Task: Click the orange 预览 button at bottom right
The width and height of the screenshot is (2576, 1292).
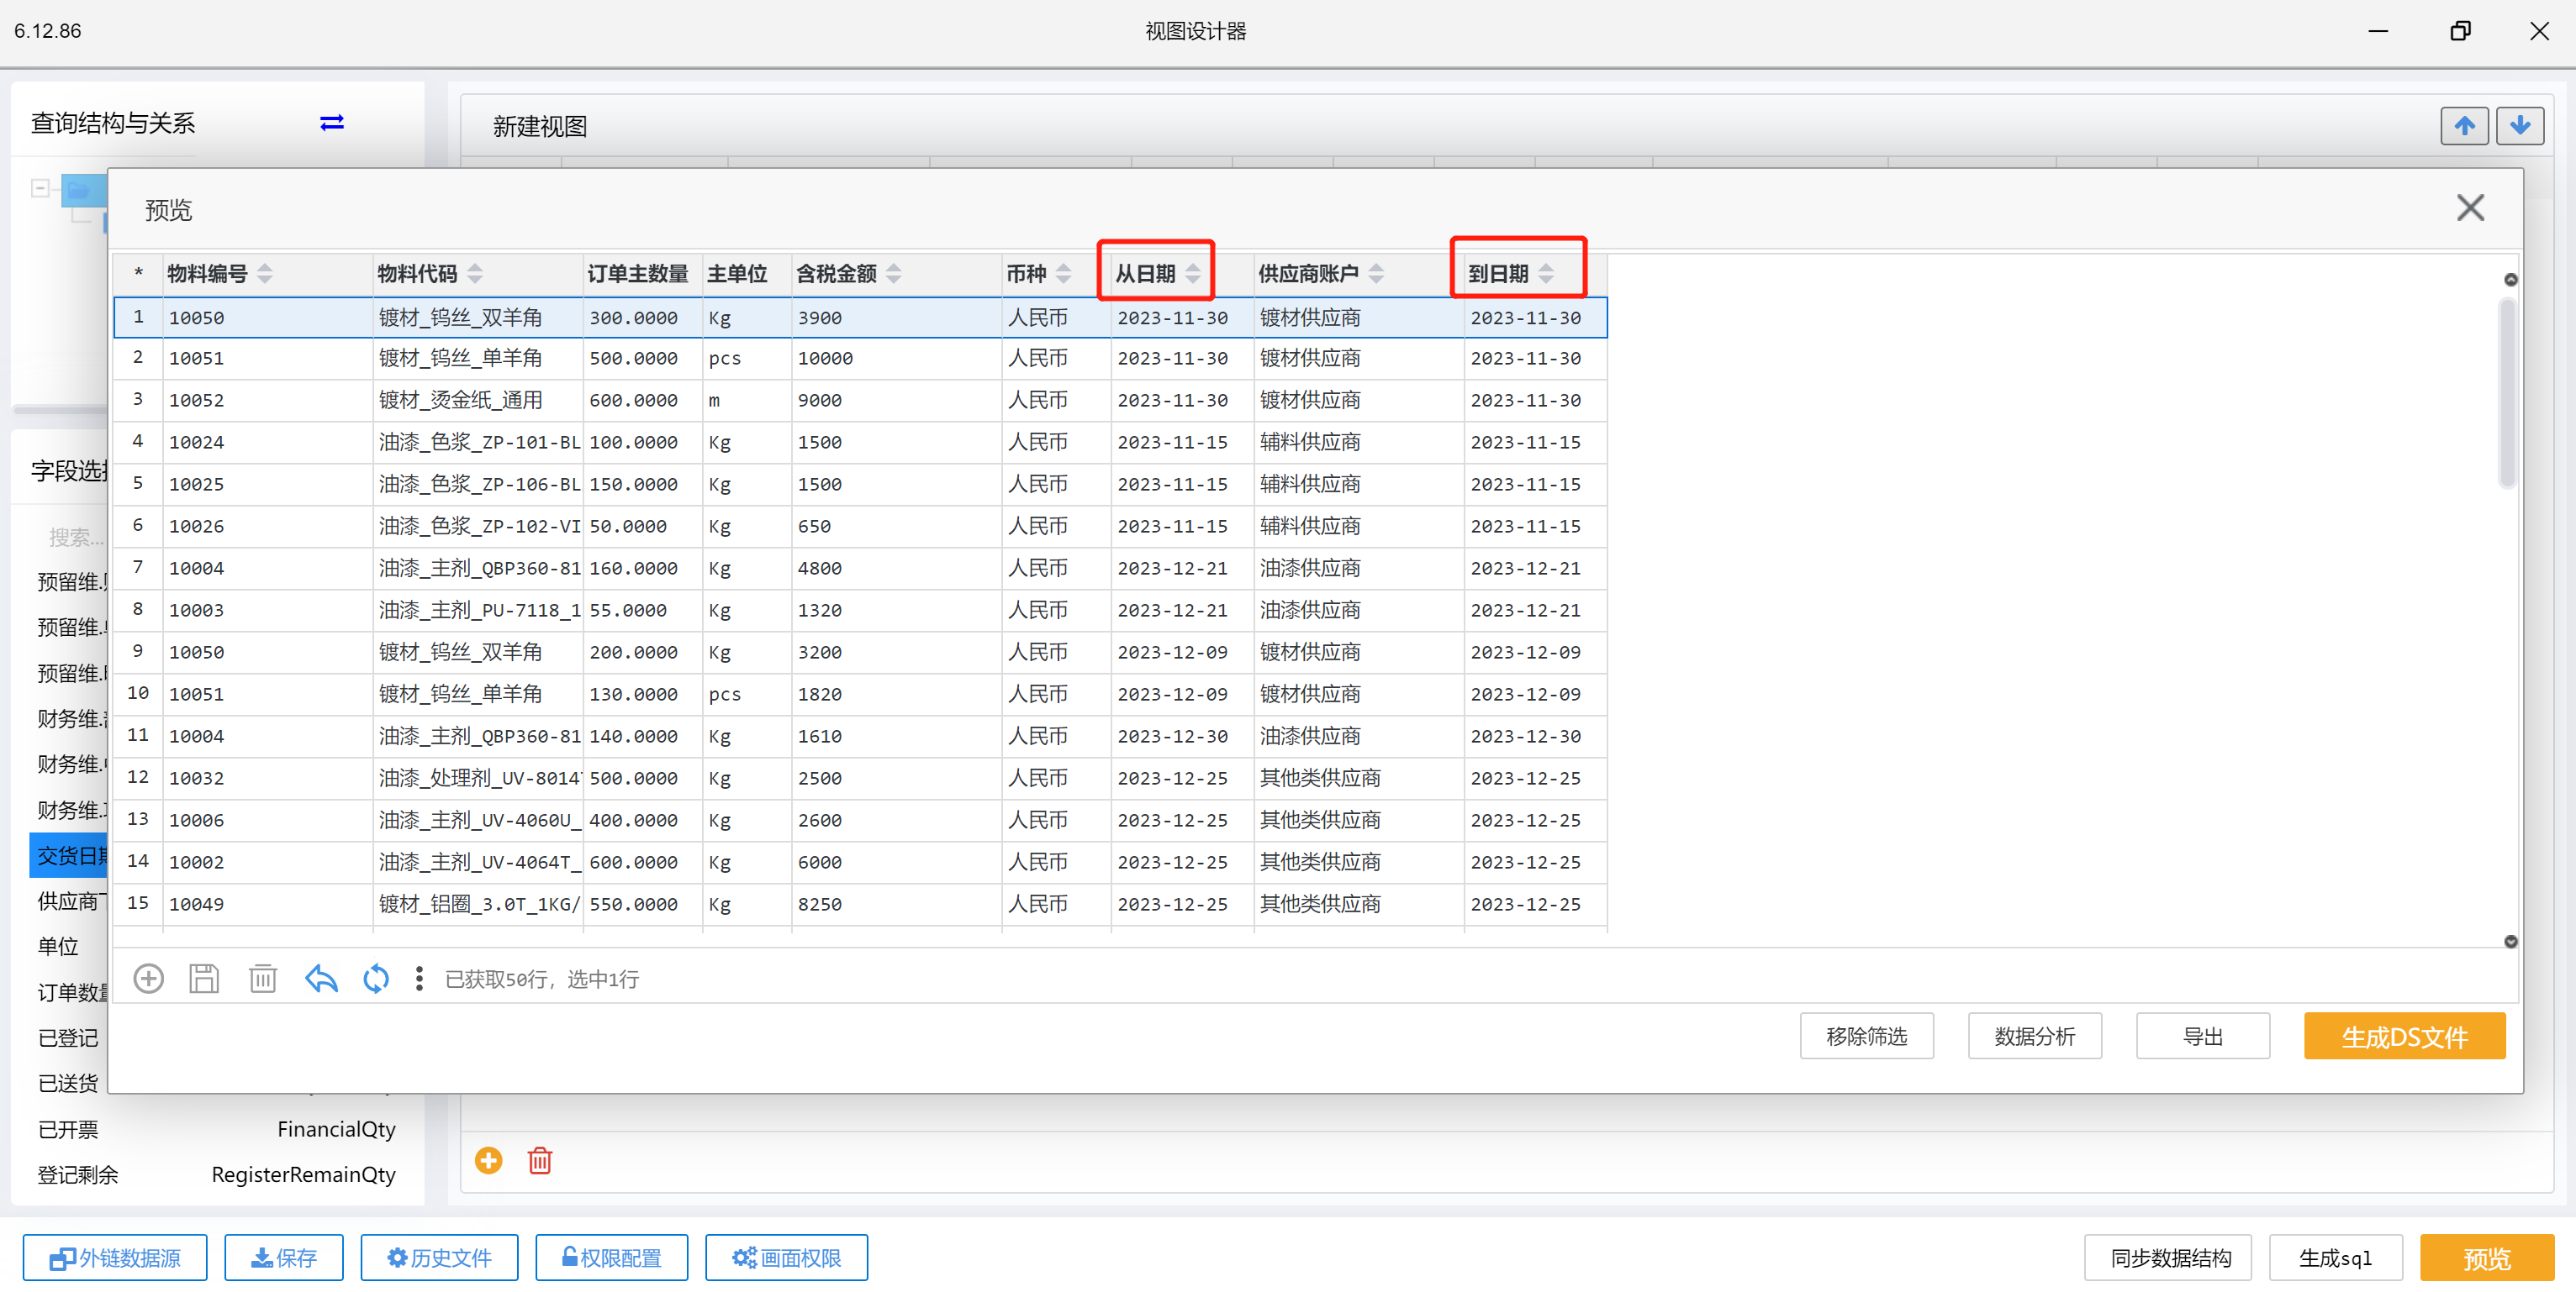Action: [2486, 1257]
